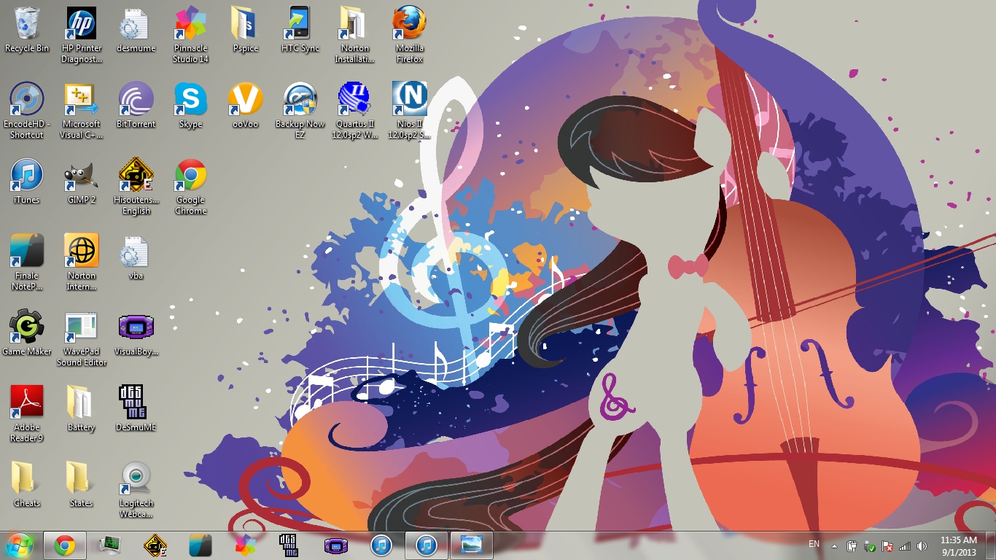This screenshot has width=996, height=560.
Task: Open the Game Maker desktop shortcut
Action: pyautogui.click(x=27, y=332)
